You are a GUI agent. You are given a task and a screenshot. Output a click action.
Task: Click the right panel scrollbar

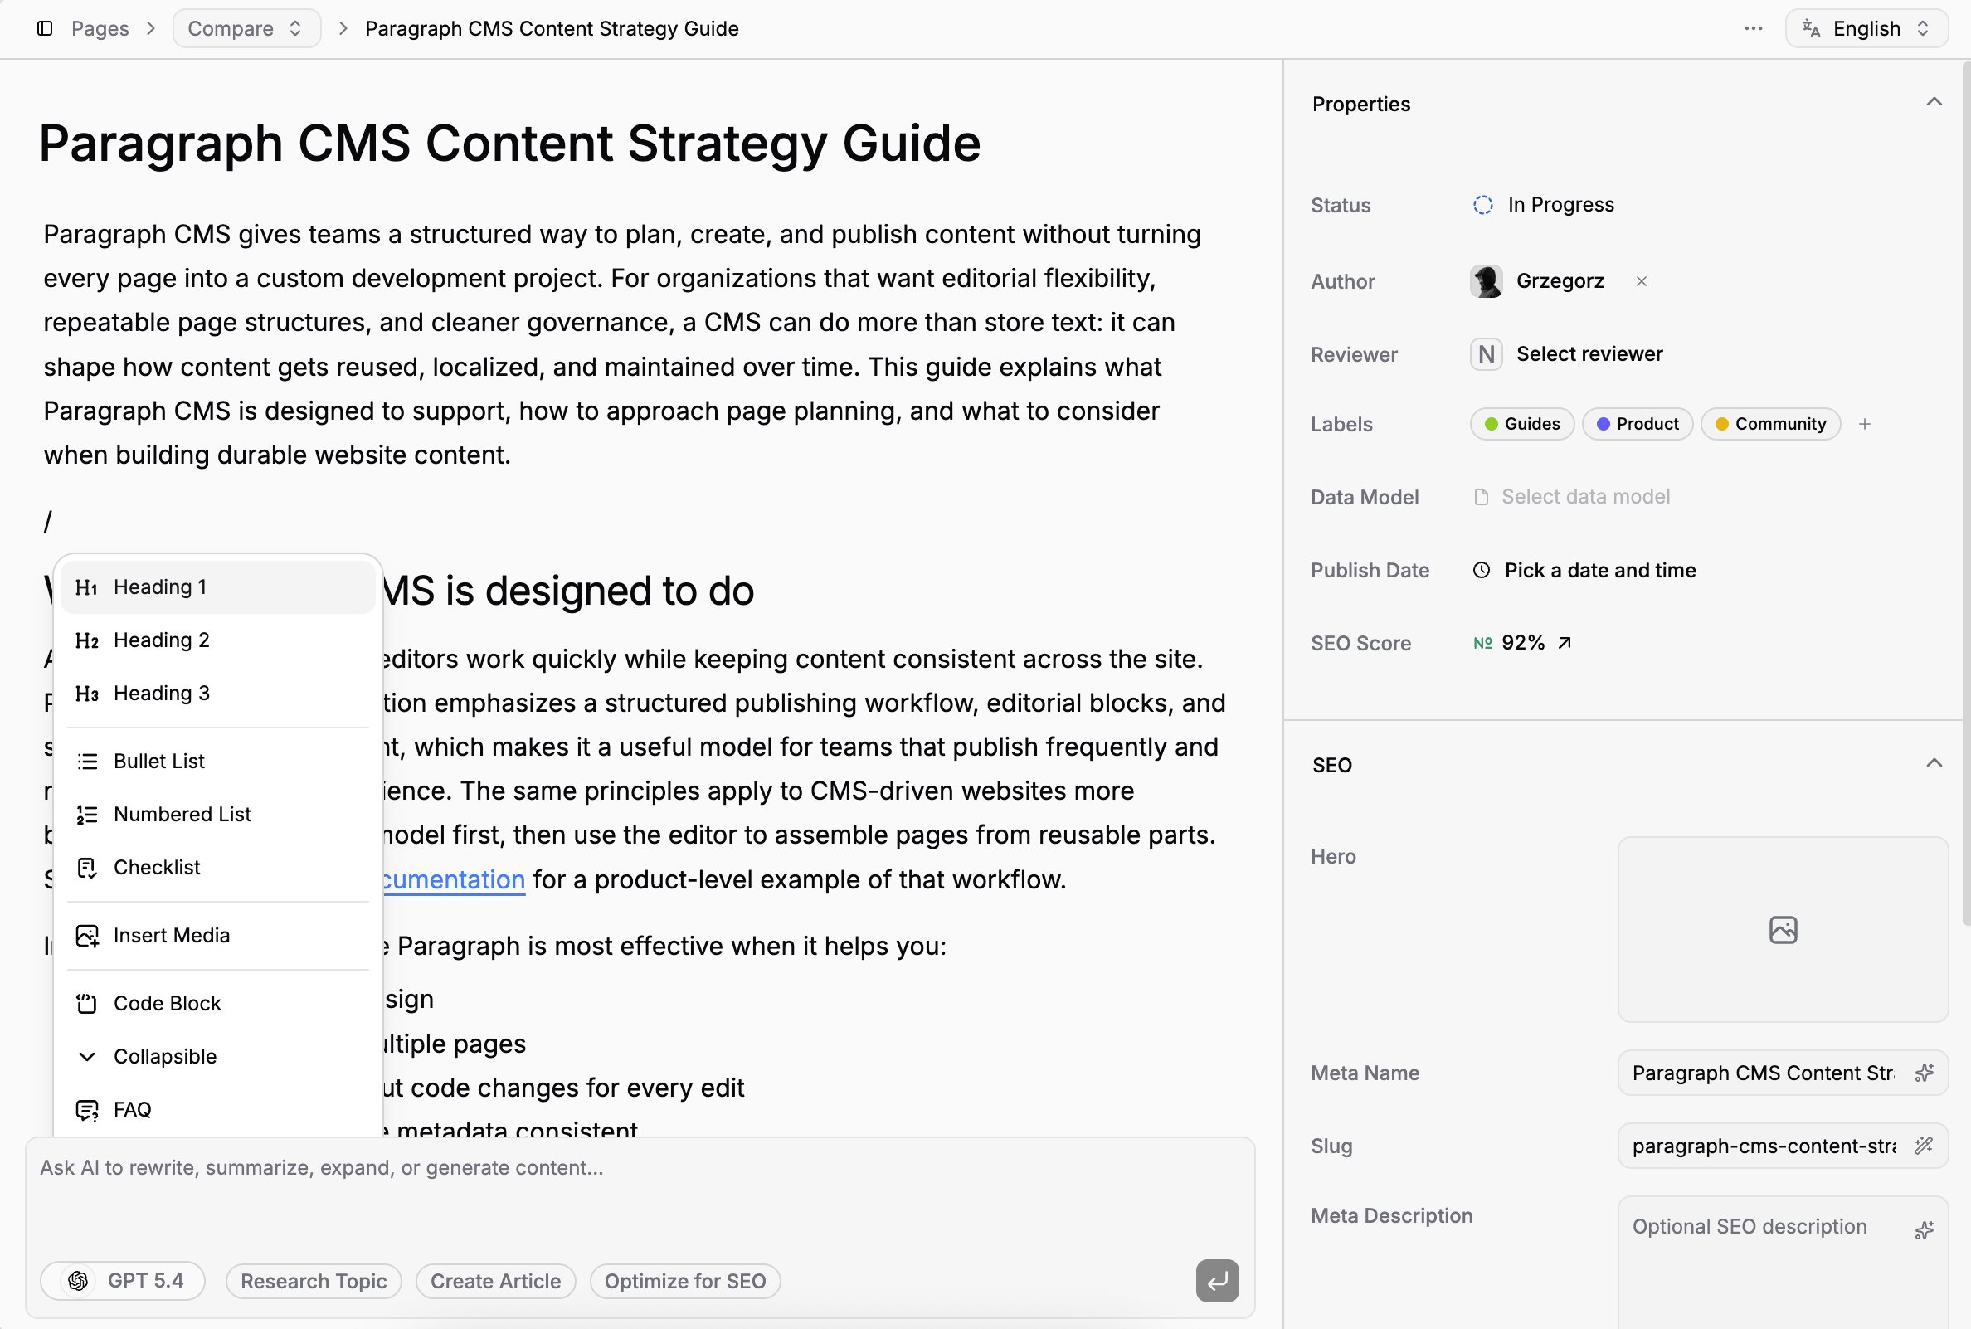[1966, 492]
